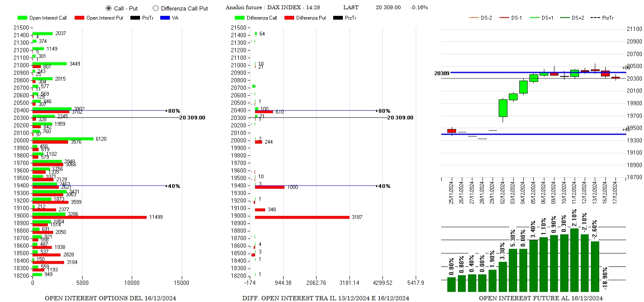Screen dimensions: 644x302
Task: Click the "DIFF. OPEN INTEREST TRA IL 13/12/2024 E 16/12/2024" caption
Action: click(x=326, y=298)
